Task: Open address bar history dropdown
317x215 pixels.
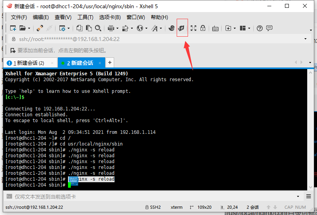Action: point(306,39)
